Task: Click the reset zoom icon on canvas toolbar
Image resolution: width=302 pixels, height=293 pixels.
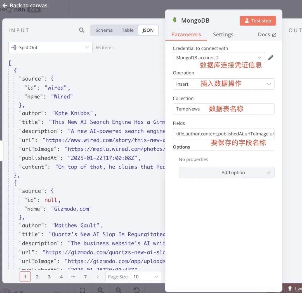Action: pyautogui.click(x=136, y=290)
